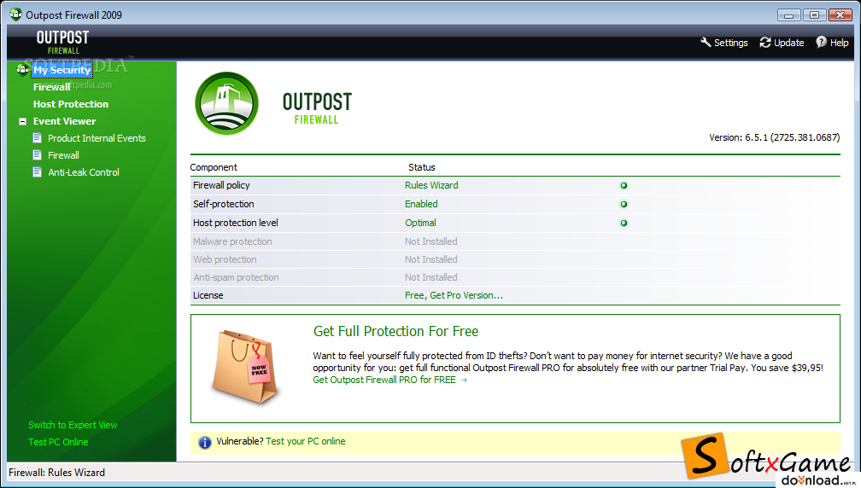Select My Security in the sidebar
Screen dimensions: 861x488
(61, 70)
